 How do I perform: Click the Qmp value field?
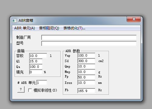(x=86, y=66)
